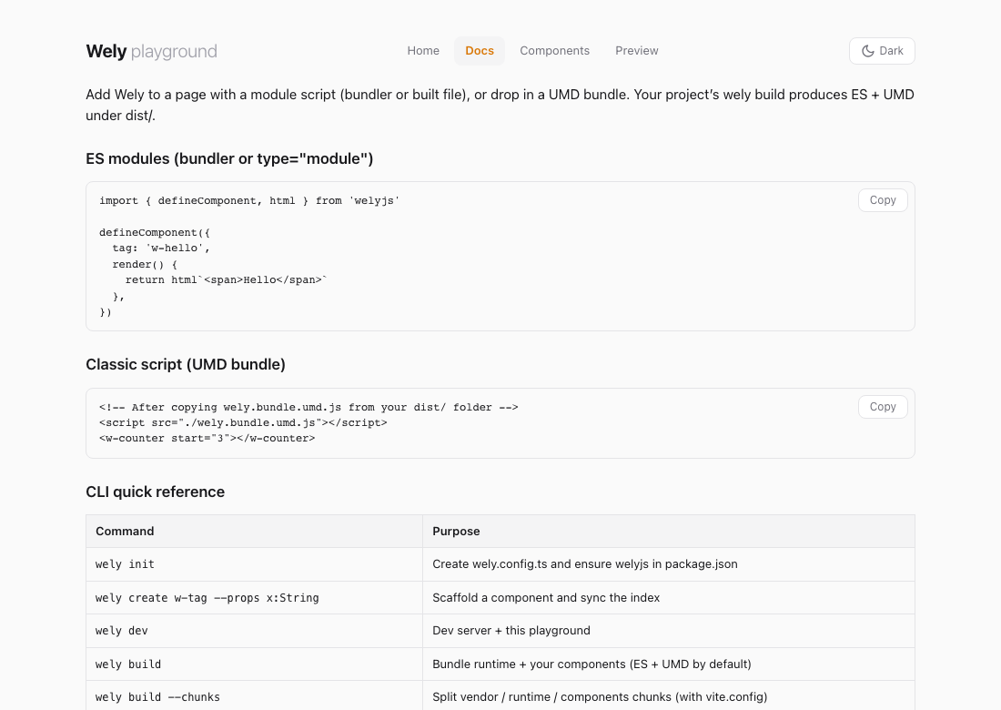Select the wely dev command in the table
Viewport: 1001px width, 710px height.
pos(122,630)
